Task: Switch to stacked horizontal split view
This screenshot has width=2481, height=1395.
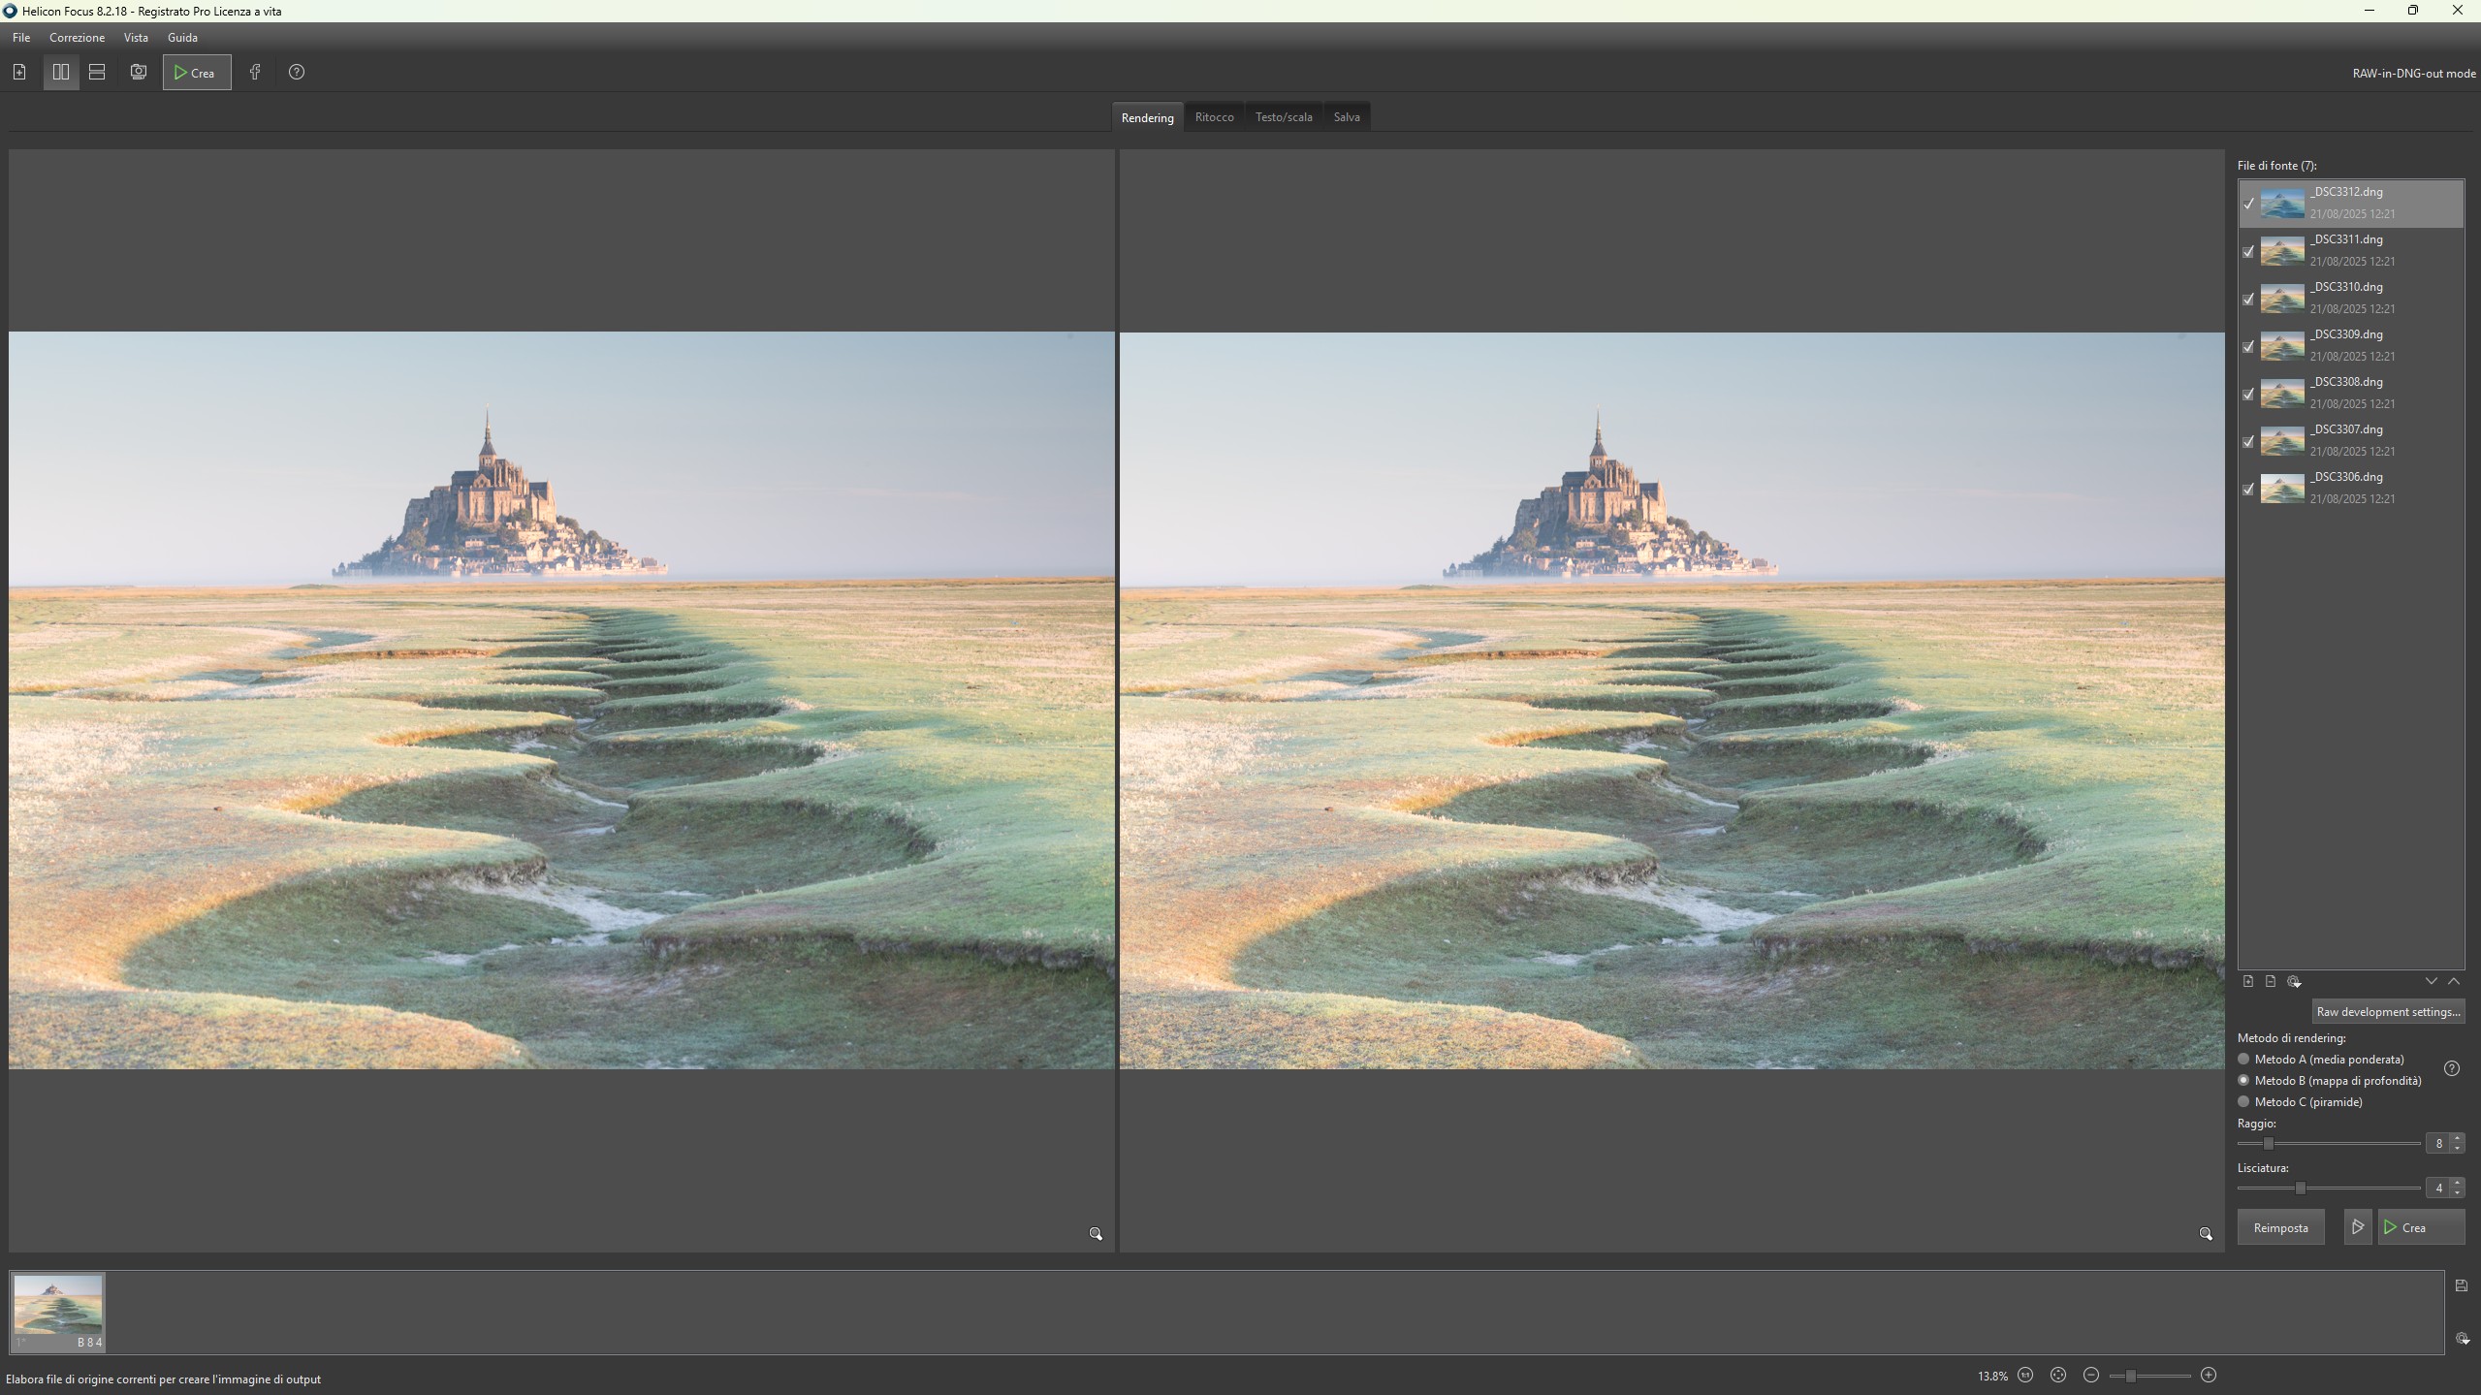Action: [x=97, y=73]
